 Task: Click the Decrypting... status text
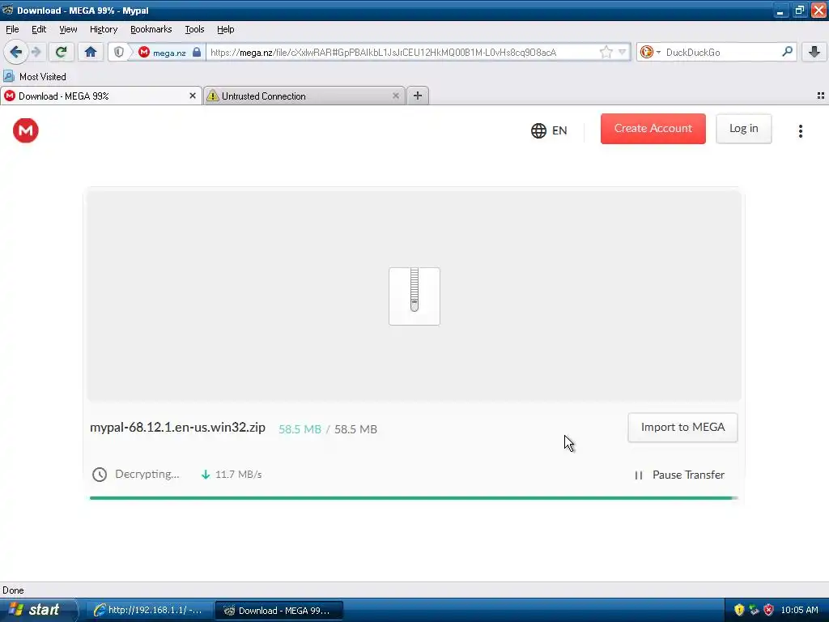(147, 474)
